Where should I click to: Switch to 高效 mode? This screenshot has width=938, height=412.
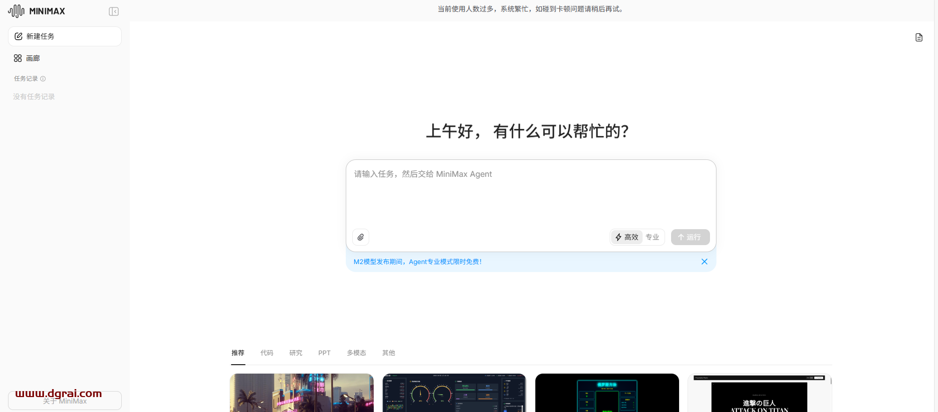click(x=627, y=237)
